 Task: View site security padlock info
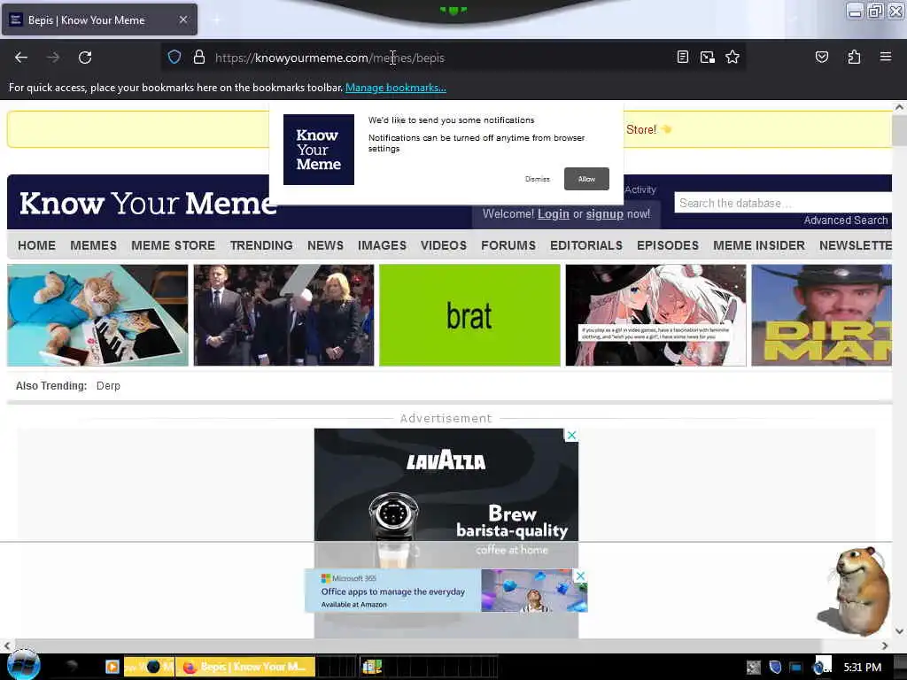coord(199,58)
